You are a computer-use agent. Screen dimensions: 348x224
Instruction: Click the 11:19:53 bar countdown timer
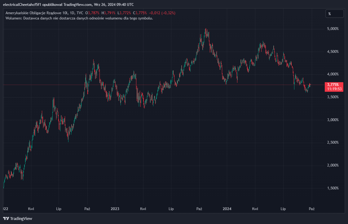coord(333,89)
